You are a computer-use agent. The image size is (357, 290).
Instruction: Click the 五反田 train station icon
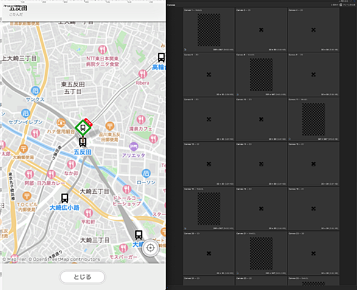(x=83, y=142)
